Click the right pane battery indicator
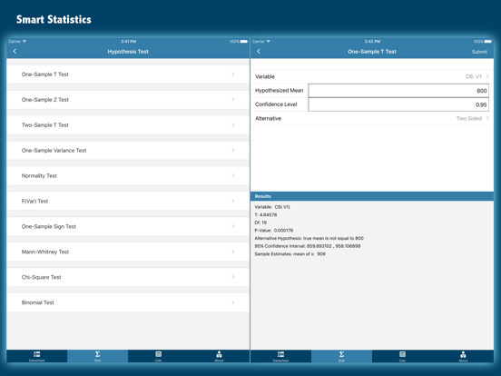This screenshot has width=501, height=376. click(488, 42)
